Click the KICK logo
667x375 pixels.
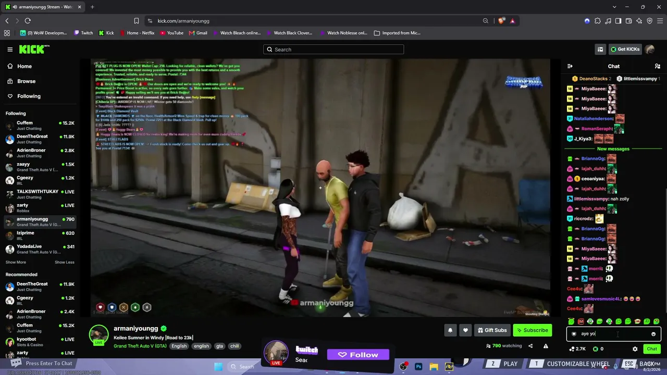pyautogui.click(x=34, y=49)
